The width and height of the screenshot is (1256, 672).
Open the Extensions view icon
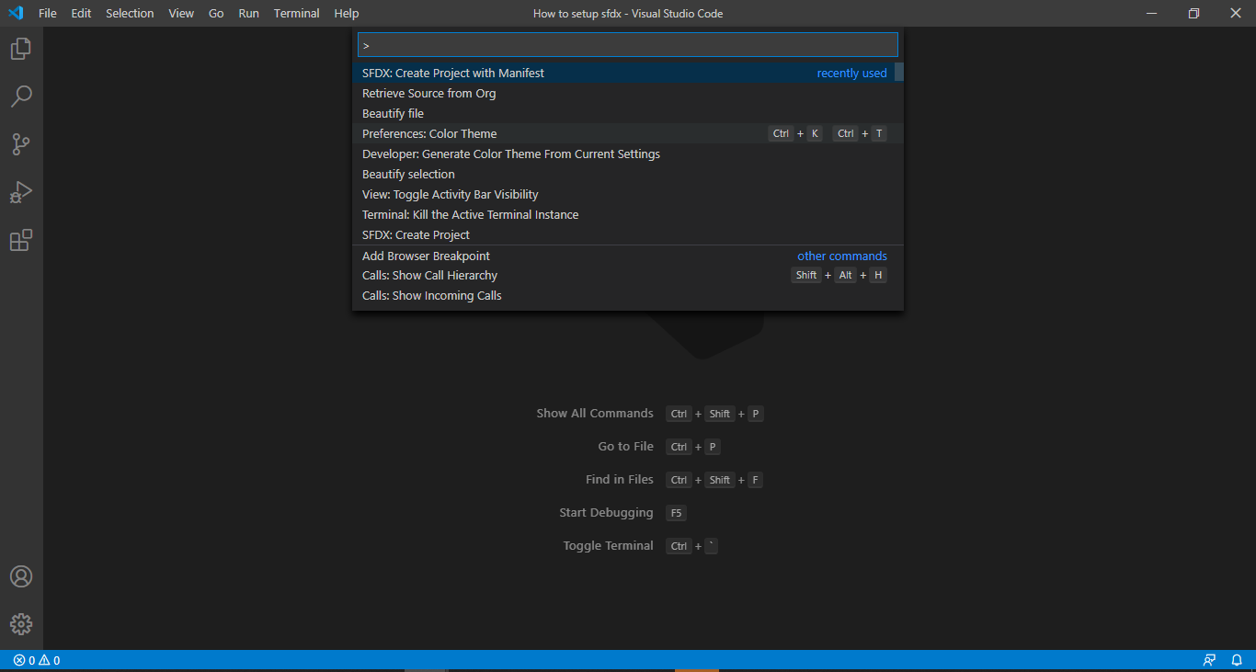click(x=21, y=240)
